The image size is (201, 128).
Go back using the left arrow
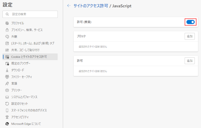click(x=69, y=6)
